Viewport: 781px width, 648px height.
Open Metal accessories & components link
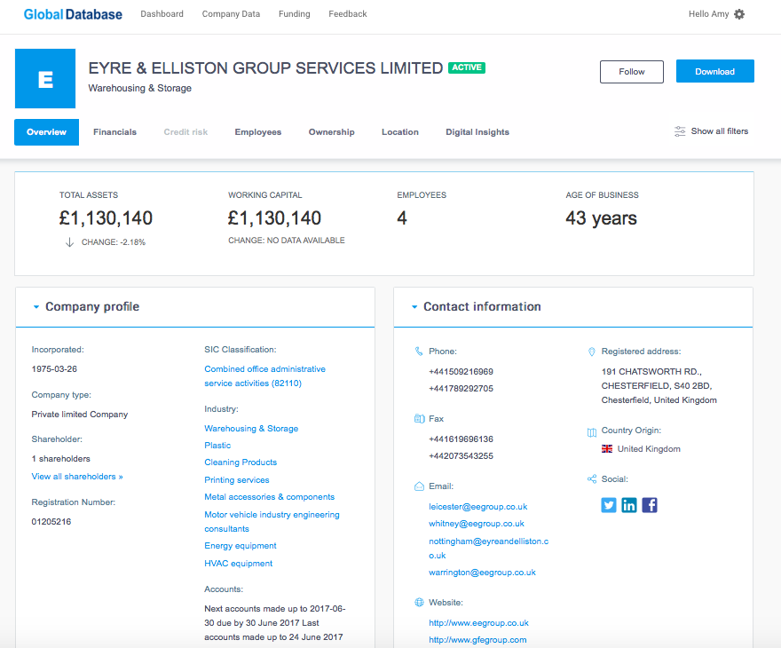(x=269, y=496)
